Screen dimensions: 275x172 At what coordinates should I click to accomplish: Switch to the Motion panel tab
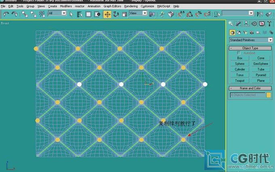[x=254, y=24]
